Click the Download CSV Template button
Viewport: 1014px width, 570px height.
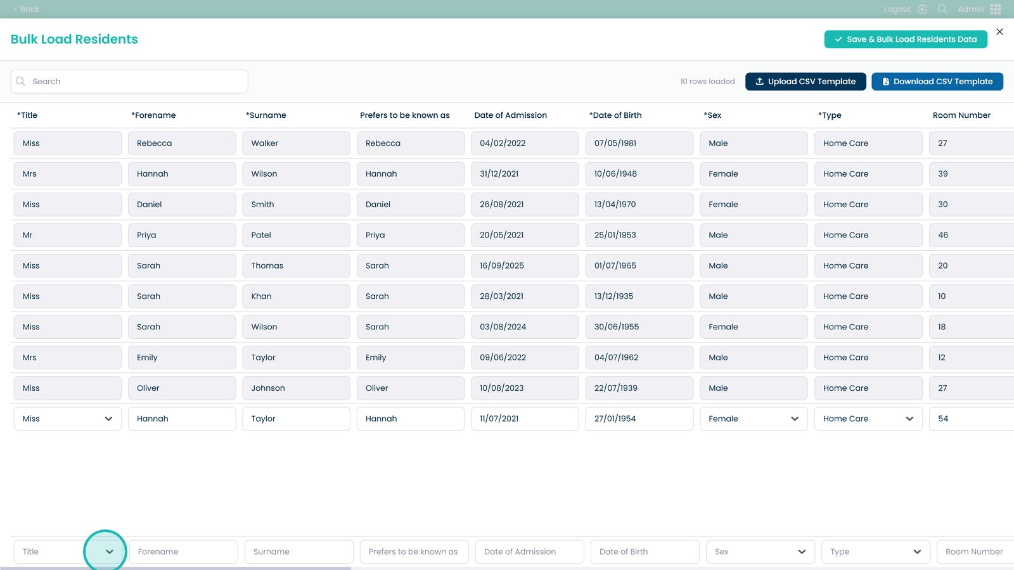(x=937, y=82)
